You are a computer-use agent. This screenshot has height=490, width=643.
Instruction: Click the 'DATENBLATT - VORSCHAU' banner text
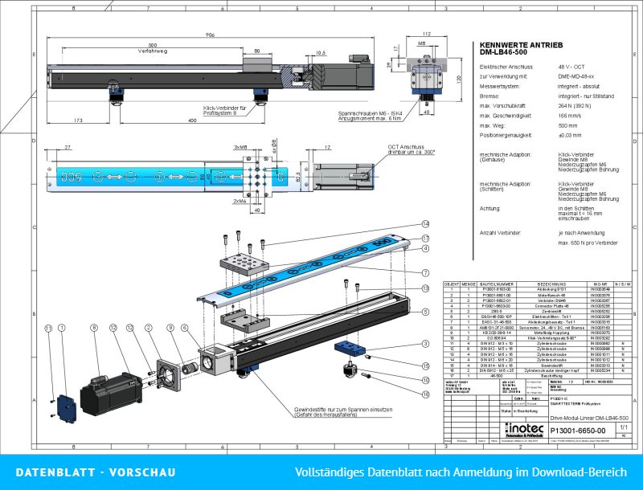(x=96, y=472)
